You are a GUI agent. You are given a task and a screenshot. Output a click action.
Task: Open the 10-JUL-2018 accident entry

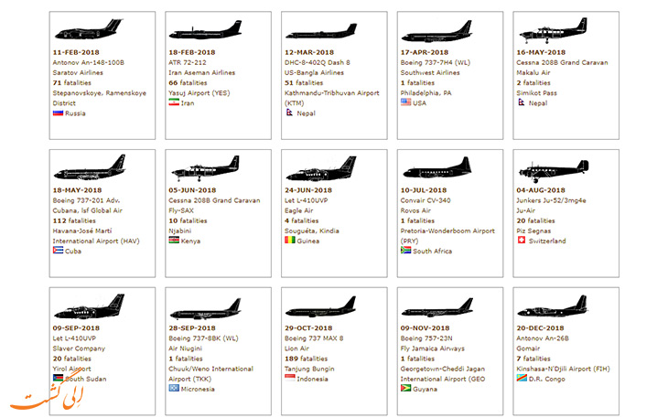tap(424, 190)
